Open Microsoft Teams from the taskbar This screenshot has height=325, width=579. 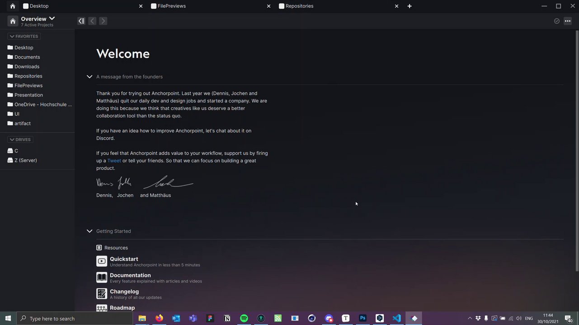tap(193, 318)
